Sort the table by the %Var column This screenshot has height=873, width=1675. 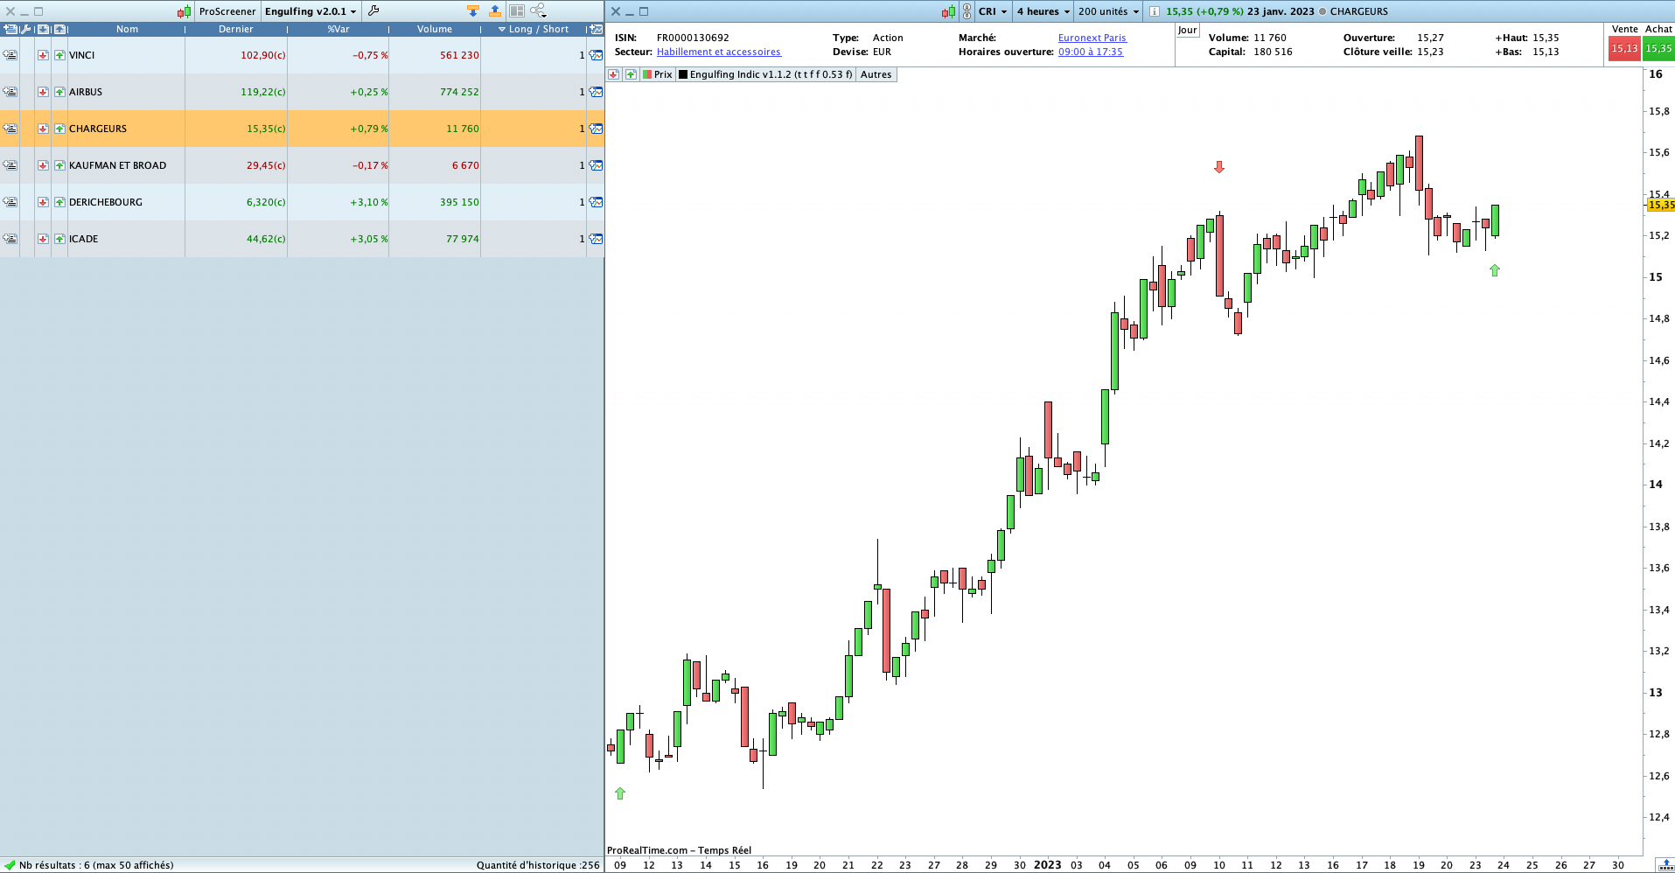[x=338, y=29]
